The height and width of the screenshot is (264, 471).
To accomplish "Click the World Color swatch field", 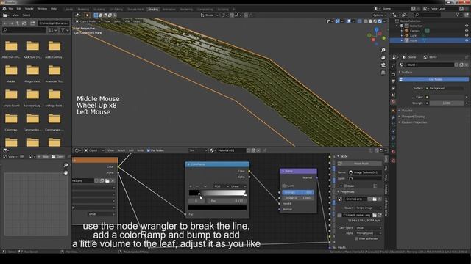I will click(x=447, y=97).
